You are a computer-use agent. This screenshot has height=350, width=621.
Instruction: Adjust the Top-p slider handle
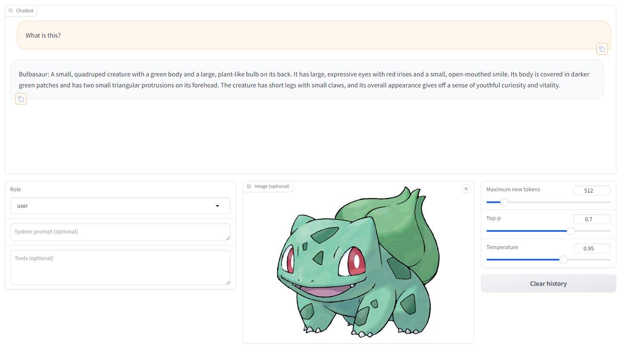pos(571,231)
